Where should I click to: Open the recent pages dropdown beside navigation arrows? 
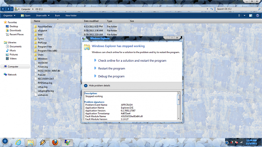tap(12, 9)
